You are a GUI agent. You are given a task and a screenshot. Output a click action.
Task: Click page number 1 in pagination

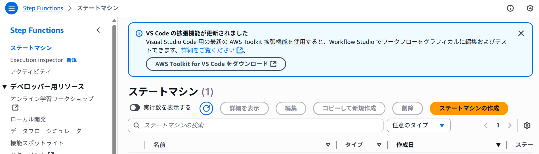point(498,125)
